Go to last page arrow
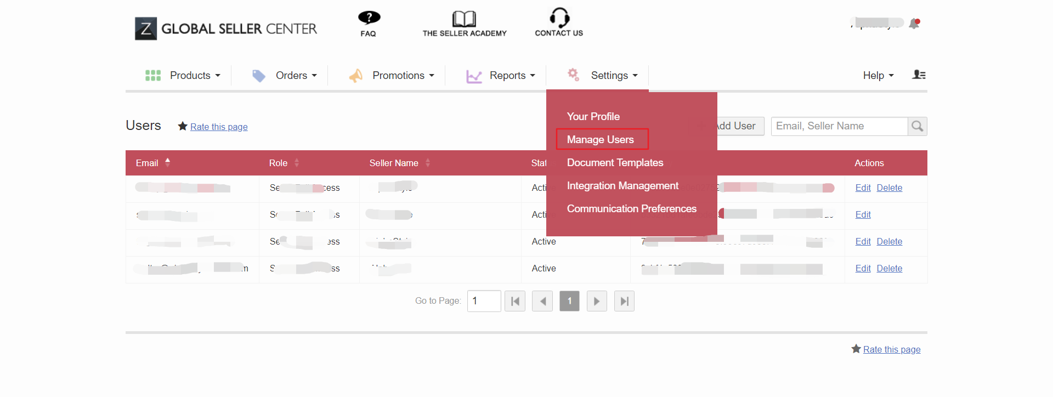The image size is (1053, 397). (624, 301)
